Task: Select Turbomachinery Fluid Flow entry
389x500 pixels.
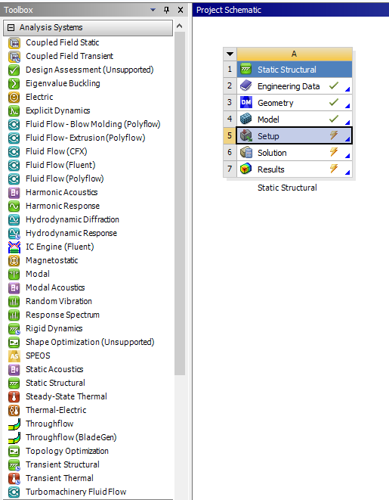Action: [76, 492]
